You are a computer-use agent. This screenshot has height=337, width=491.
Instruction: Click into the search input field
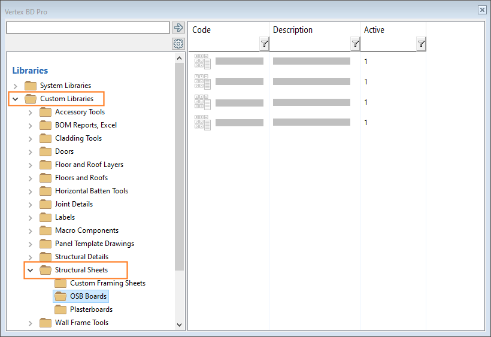(x=88, y=28)
